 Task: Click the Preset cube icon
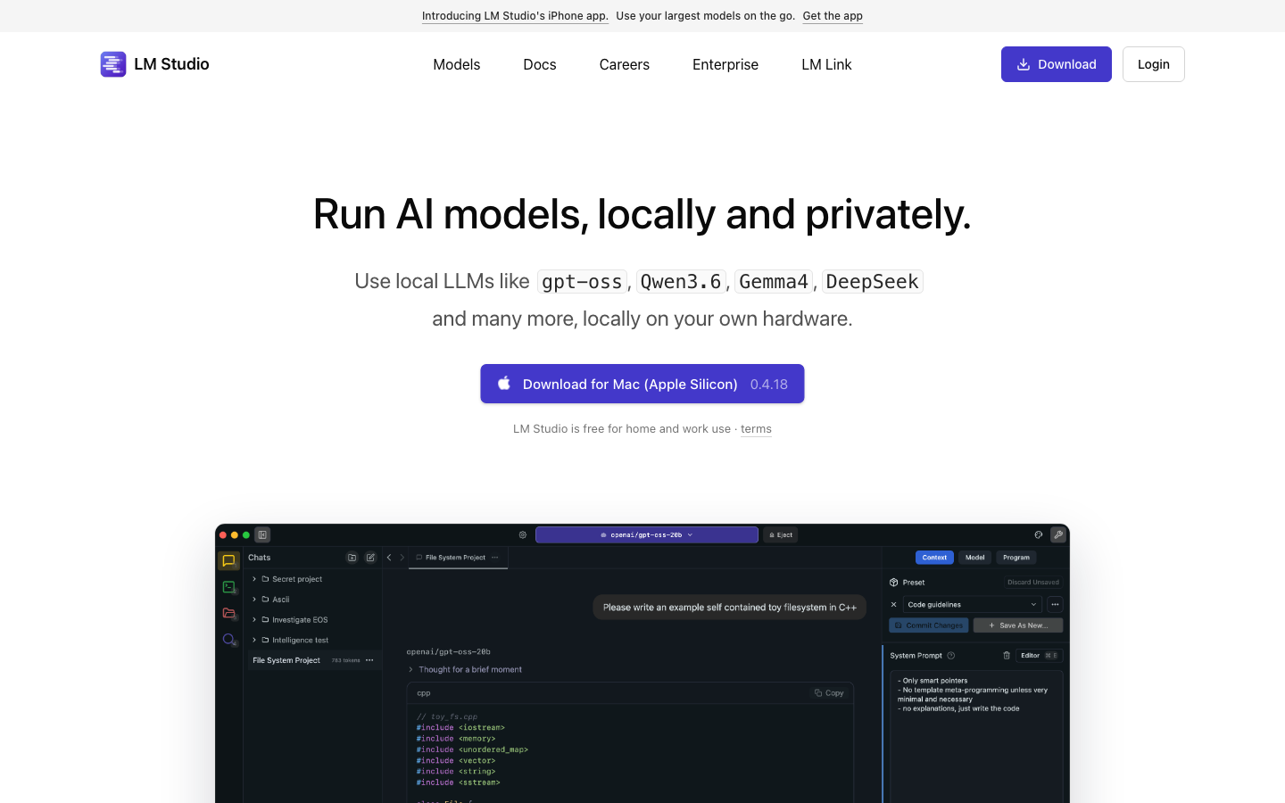pyautogui.click(x=894, y=583)
